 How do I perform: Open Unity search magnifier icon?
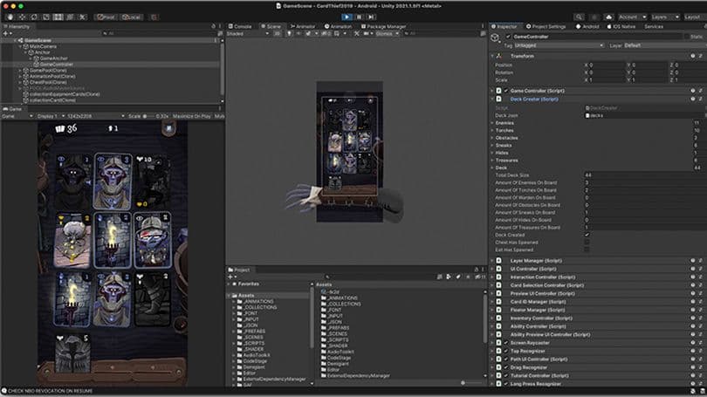[x=579, y=17]
